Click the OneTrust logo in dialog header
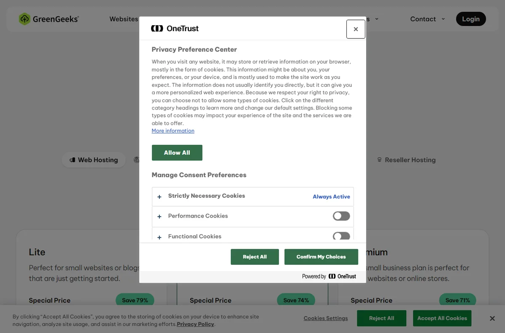Image resolution: width=505 pixels, height=333 pixels. pos(175,28)
